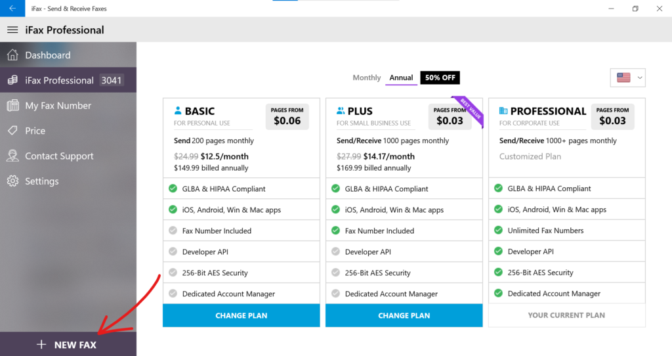
Task: Select the Annual billing tab
Action: pos(401,78)
